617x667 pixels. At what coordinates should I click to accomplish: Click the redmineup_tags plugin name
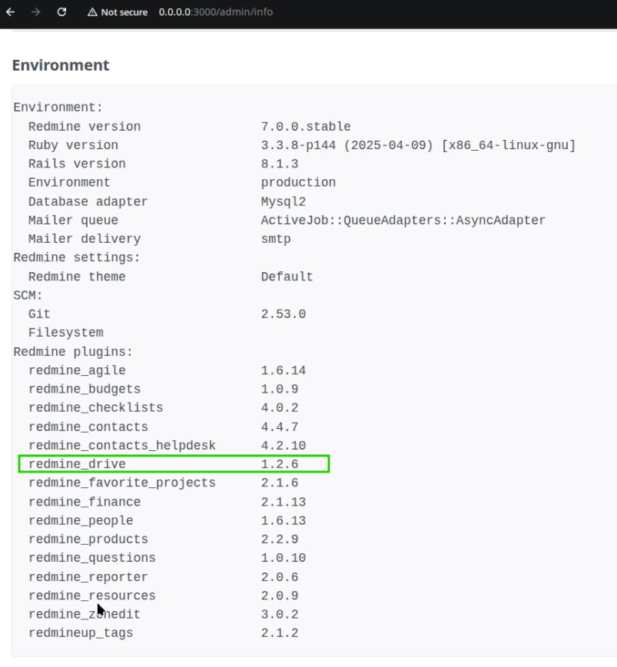coord(81,633)
